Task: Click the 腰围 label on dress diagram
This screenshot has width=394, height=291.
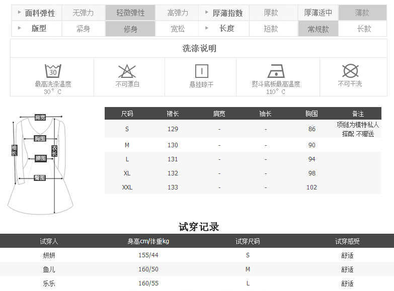Action: [x=40, y=158]
